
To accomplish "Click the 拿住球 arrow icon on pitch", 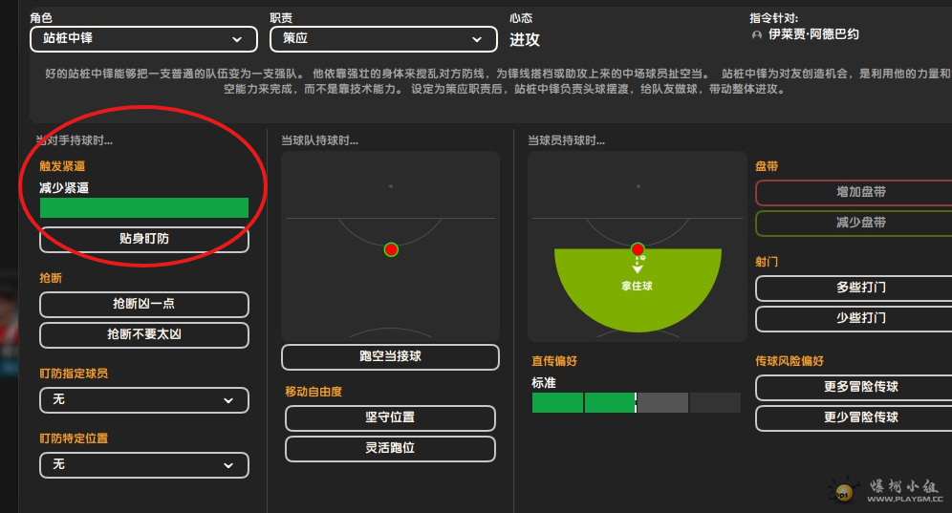I will click(638, 266).
